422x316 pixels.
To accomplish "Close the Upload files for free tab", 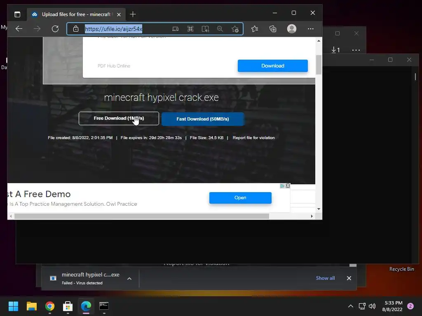I will pos(119,14).
